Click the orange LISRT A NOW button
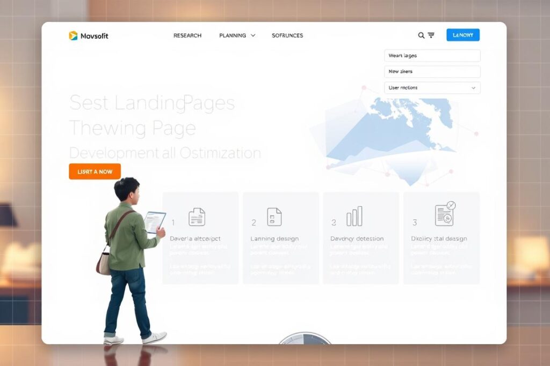This screenshot has height=366, width=550. click(95, 171)
